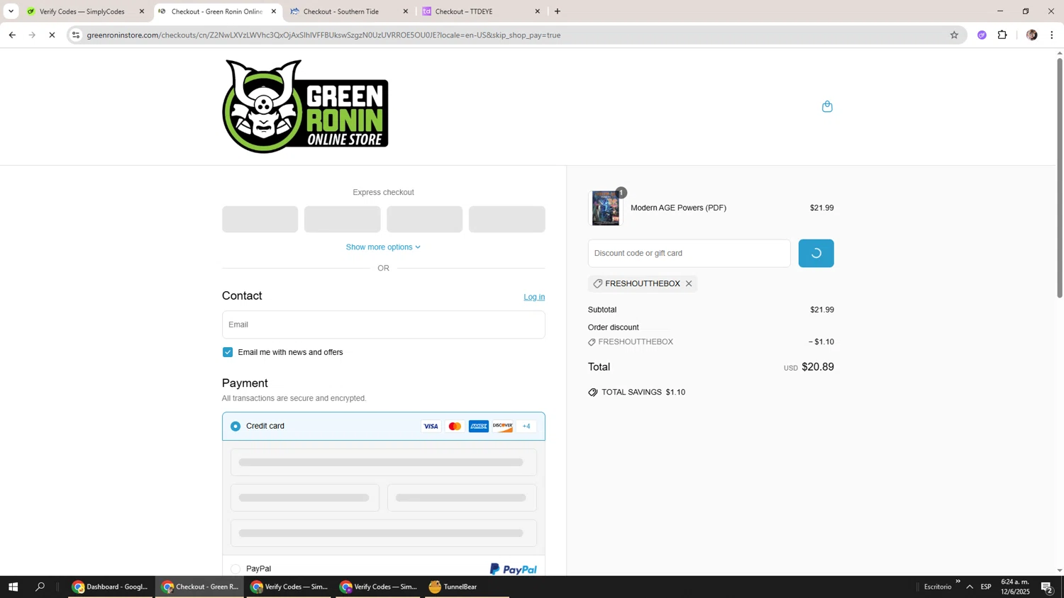Screen dimensions: 1064x598
Task: Click the first express checkout placeholder button
Action: pos(260,219)
